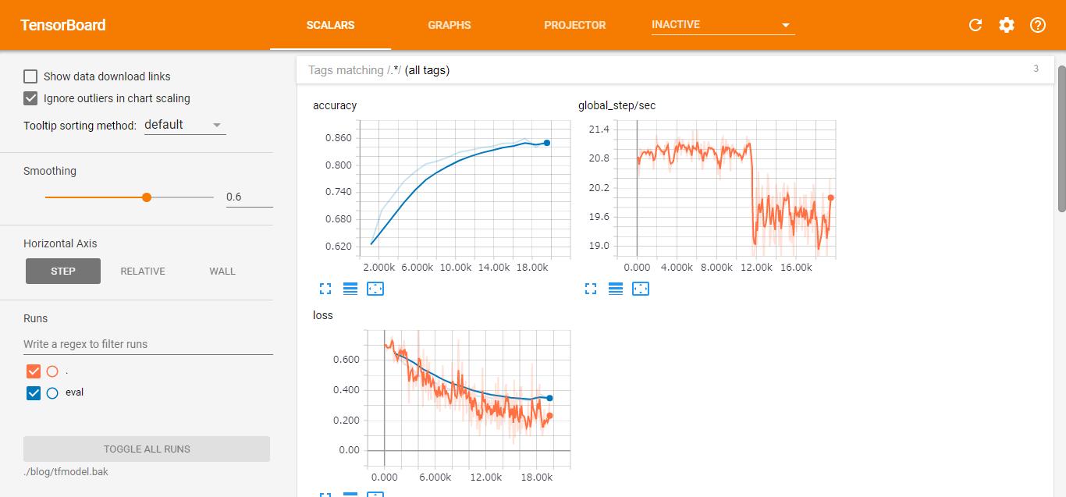Open TensorBoard settings gear icon
The image size is (1066, 497).
1007,25
